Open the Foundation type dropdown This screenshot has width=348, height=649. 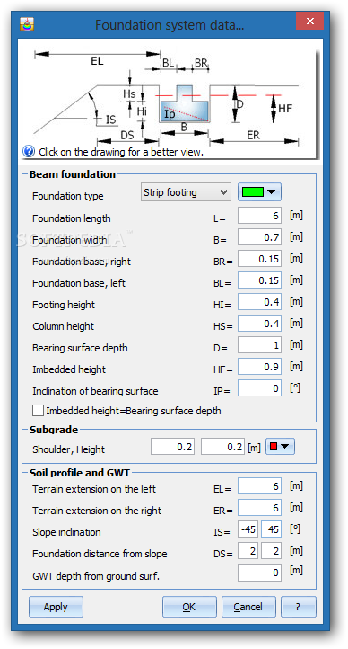click(186, 192)
